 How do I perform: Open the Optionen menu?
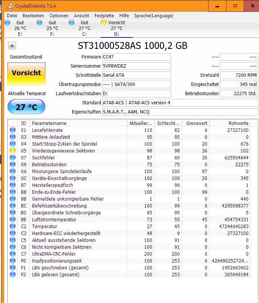pos(59,16)
